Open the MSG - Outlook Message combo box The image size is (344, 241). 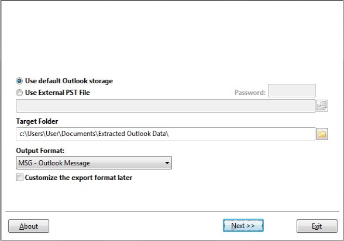tap(94, 163)
